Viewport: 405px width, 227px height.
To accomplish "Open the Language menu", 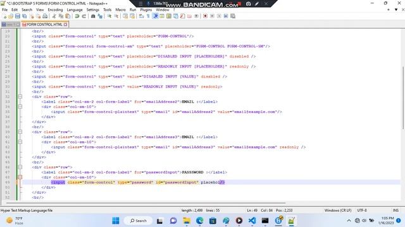I will point(75,10).
